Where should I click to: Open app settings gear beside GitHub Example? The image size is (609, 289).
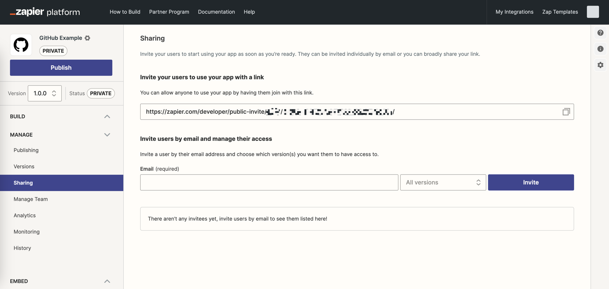87,38
